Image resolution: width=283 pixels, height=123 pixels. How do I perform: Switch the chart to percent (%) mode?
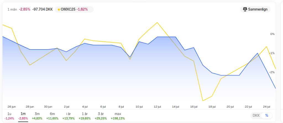[x=267, y=116]
